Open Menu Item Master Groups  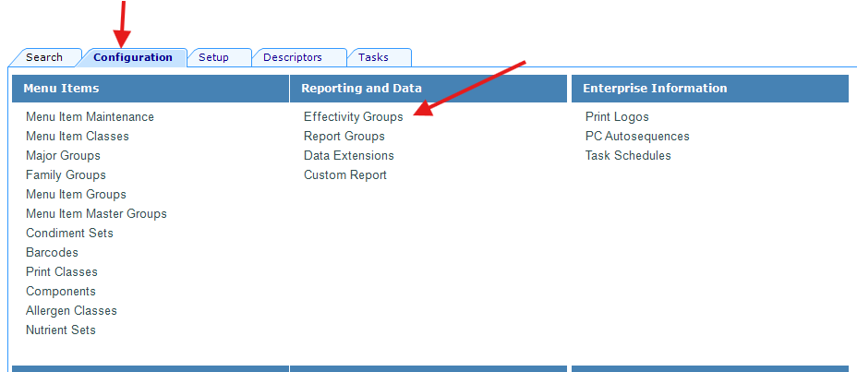[96, 214]
